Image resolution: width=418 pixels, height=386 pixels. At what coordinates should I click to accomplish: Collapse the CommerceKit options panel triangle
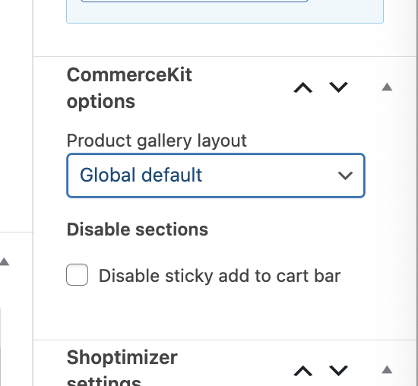[387, 87]
